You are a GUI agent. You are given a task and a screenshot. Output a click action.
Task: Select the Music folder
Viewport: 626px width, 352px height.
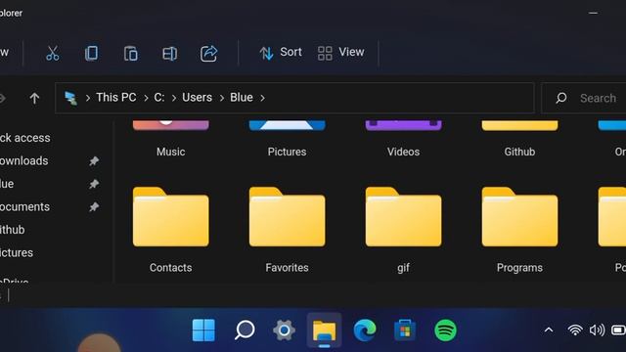coord(170,139)
